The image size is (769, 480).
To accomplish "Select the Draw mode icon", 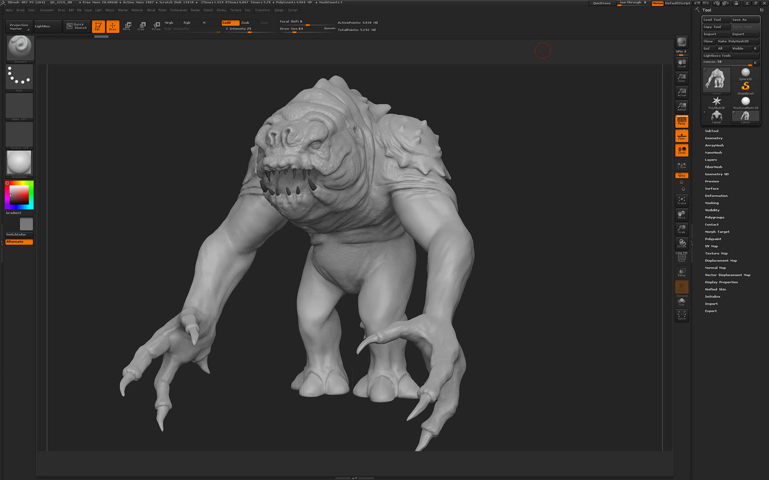I will click(x=112, y=26).
